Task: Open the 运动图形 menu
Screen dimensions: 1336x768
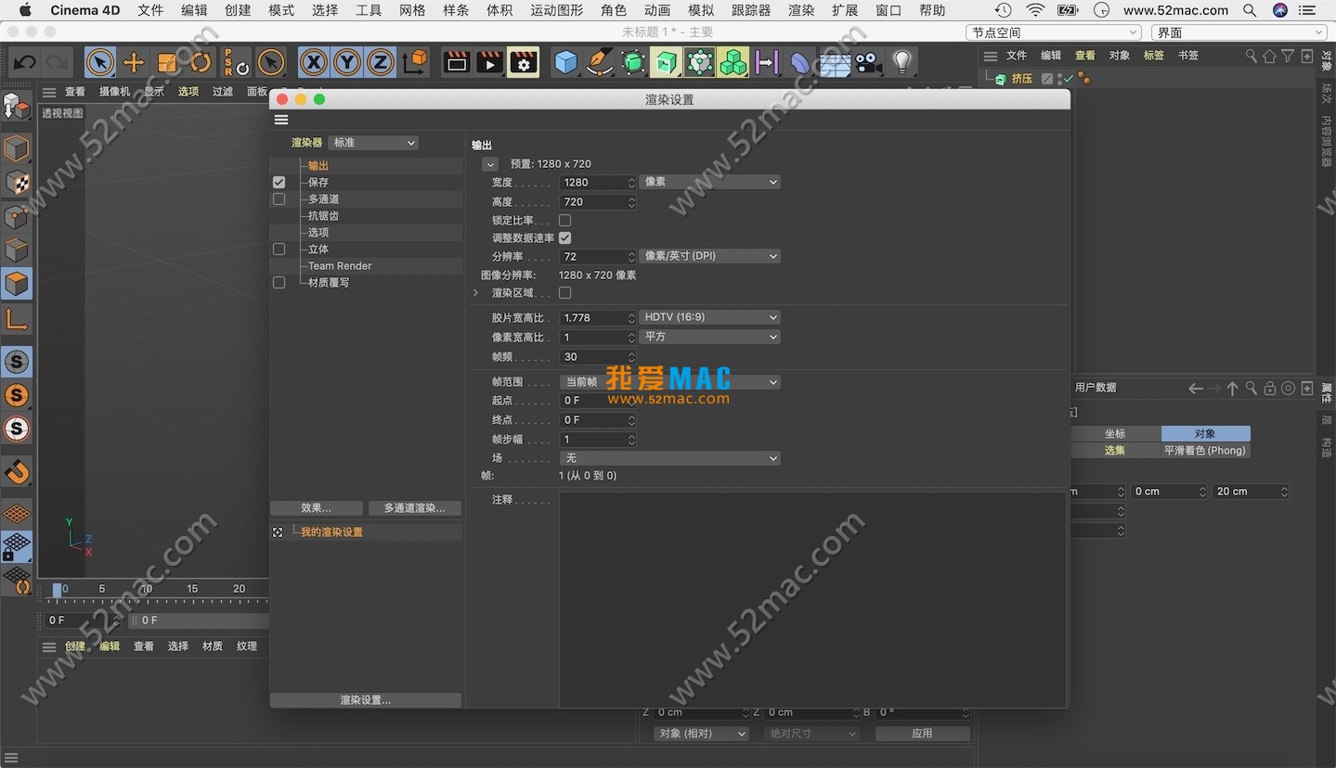Action: coord(557,10)
